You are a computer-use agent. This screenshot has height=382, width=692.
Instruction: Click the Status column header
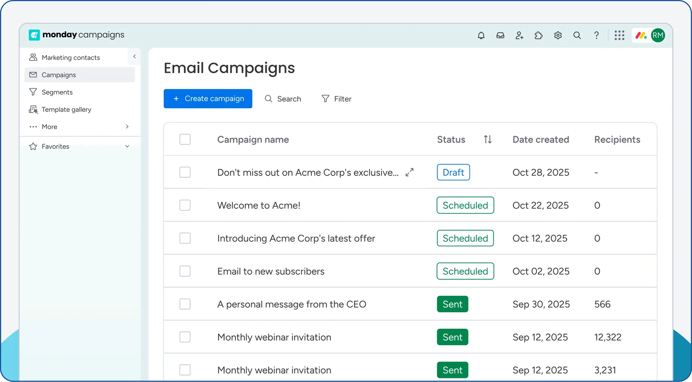pyautogui.click(x=451, y=139)
